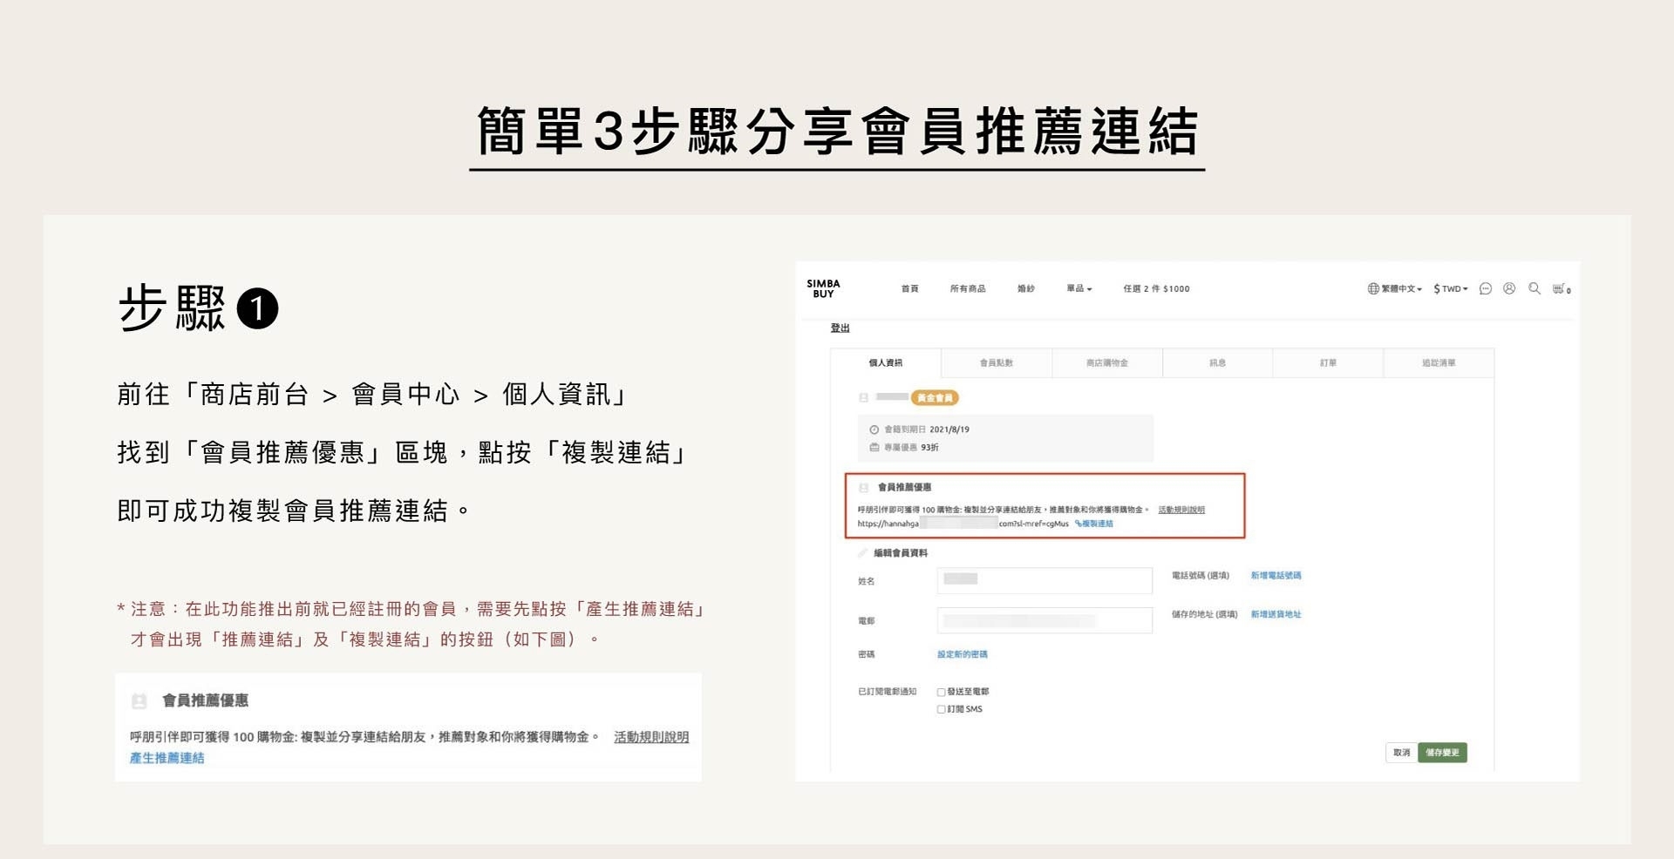Click the 2021/8/19 expiry date

coord(949,429)
